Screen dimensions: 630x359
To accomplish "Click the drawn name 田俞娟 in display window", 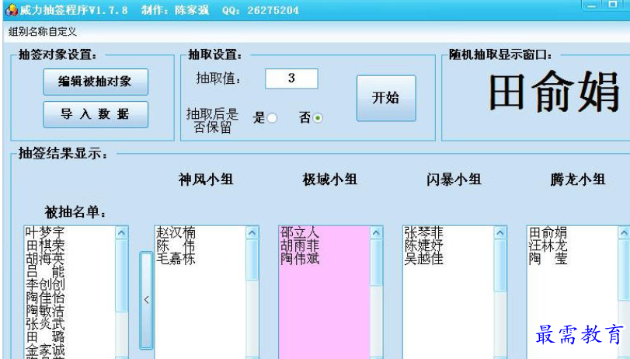I will point(554,92).
